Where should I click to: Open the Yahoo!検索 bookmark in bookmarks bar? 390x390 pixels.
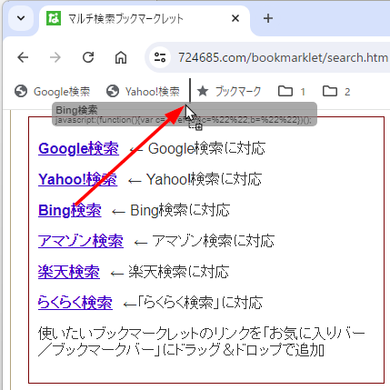pyautogui.click(x=144, y=91)
